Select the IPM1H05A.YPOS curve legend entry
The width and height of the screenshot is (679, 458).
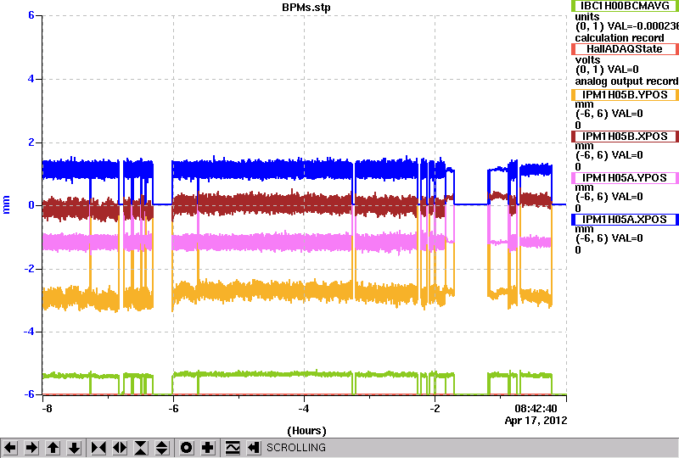point(625,178)
